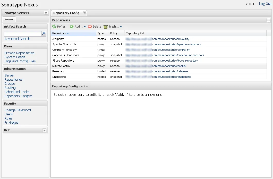This screenshot has width=273, height=179.
Task: Open Logs and Config Files
Action: pos(20,61)
